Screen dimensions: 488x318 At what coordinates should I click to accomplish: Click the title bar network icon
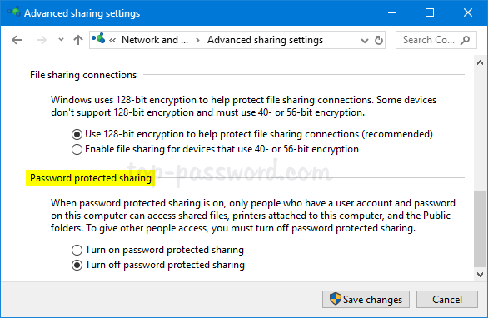[x=14, y=12]
